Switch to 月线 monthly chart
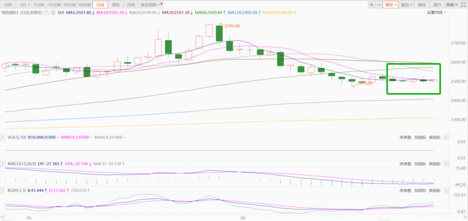Image resolution: width=468 pixels, height=221 pixels. 130,5
